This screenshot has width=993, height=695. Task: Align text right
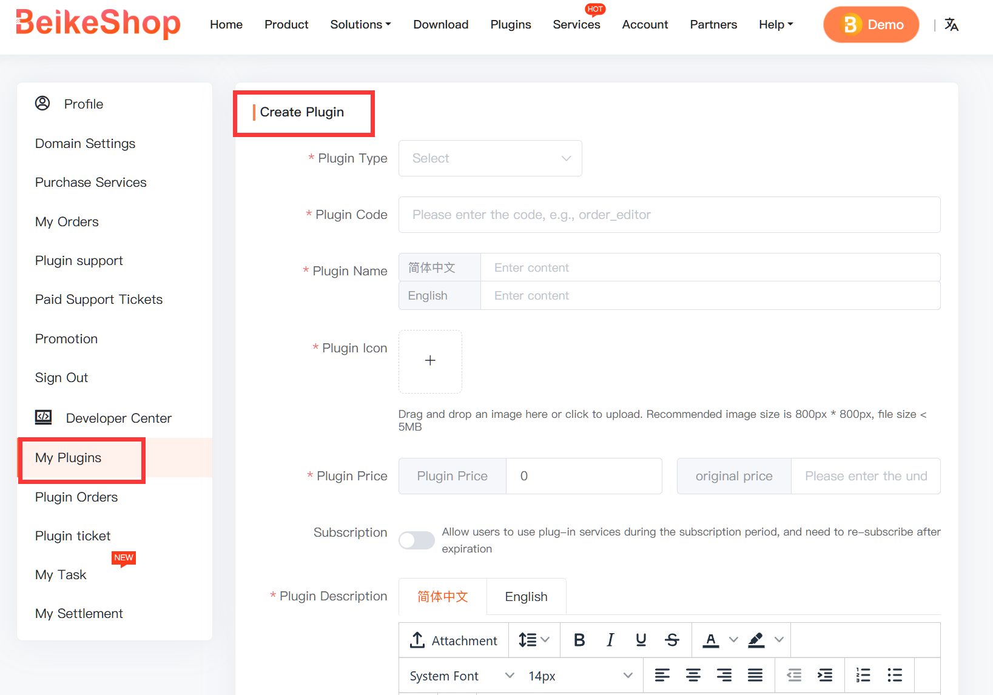click(x=724, y=675)
